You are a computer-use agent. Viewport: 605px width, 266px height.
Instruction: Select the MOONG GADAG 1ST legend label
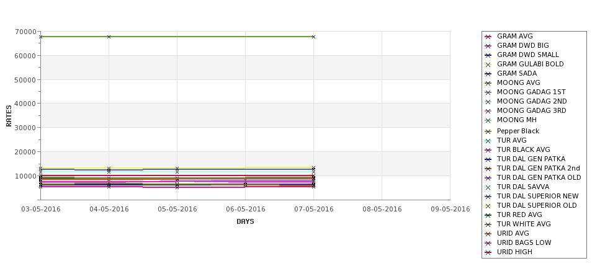click(x=531, y=92)
